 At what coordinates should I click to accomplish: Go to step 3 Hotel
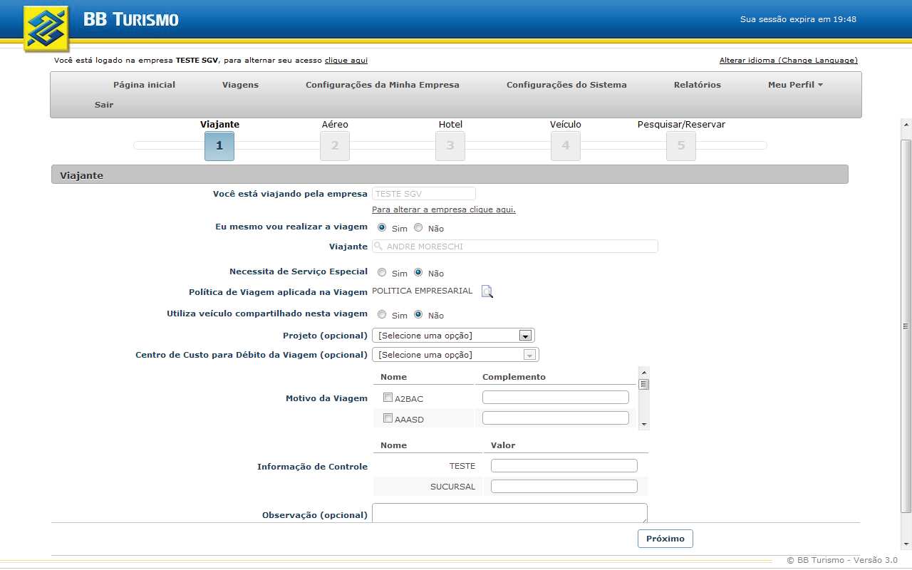coord(450,145)
